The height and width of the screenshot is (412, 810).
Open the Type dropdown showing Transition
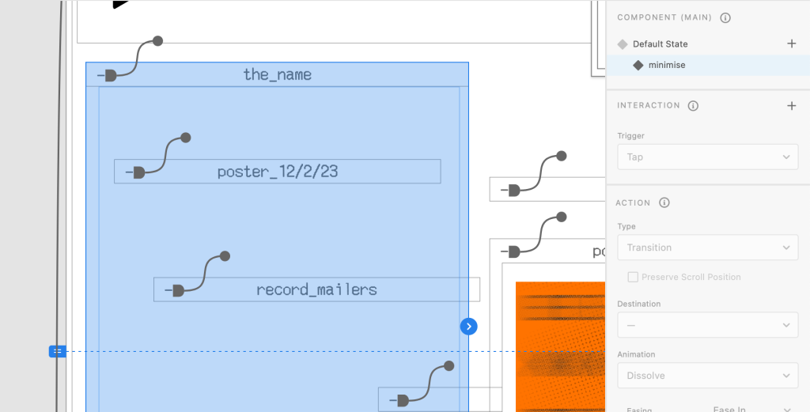pos(707,248)
